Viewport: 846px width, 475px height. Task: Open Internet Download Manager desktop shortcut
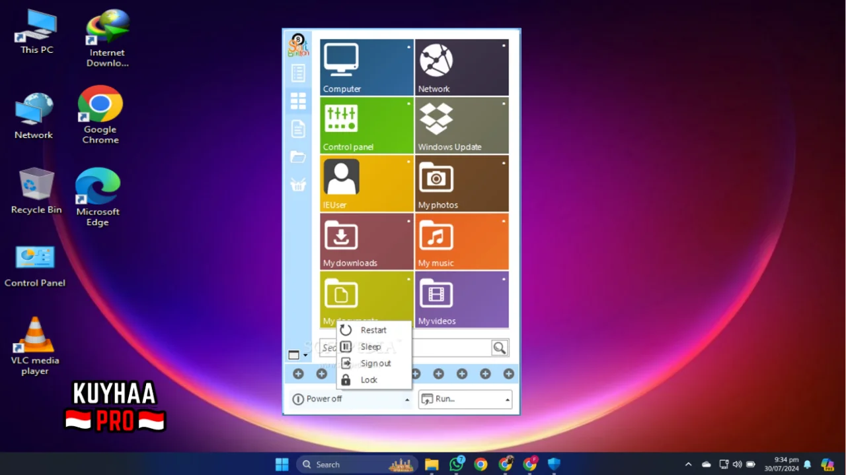(x=107, y=38)
